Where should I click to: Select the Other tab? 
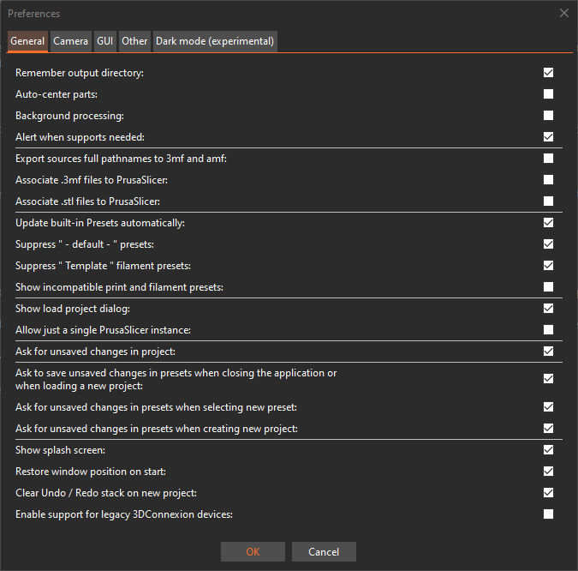[134, 41]
